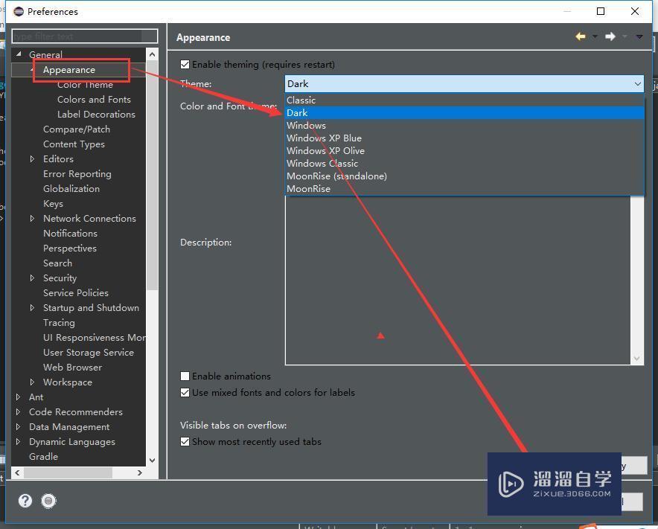
Task: Click the Eclipse Preferences window icon
Action: [x=19, y=11]
